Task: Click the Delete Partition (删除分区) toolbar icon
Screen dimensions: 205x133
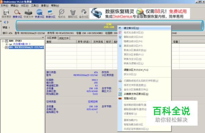Action: (73, 14)
